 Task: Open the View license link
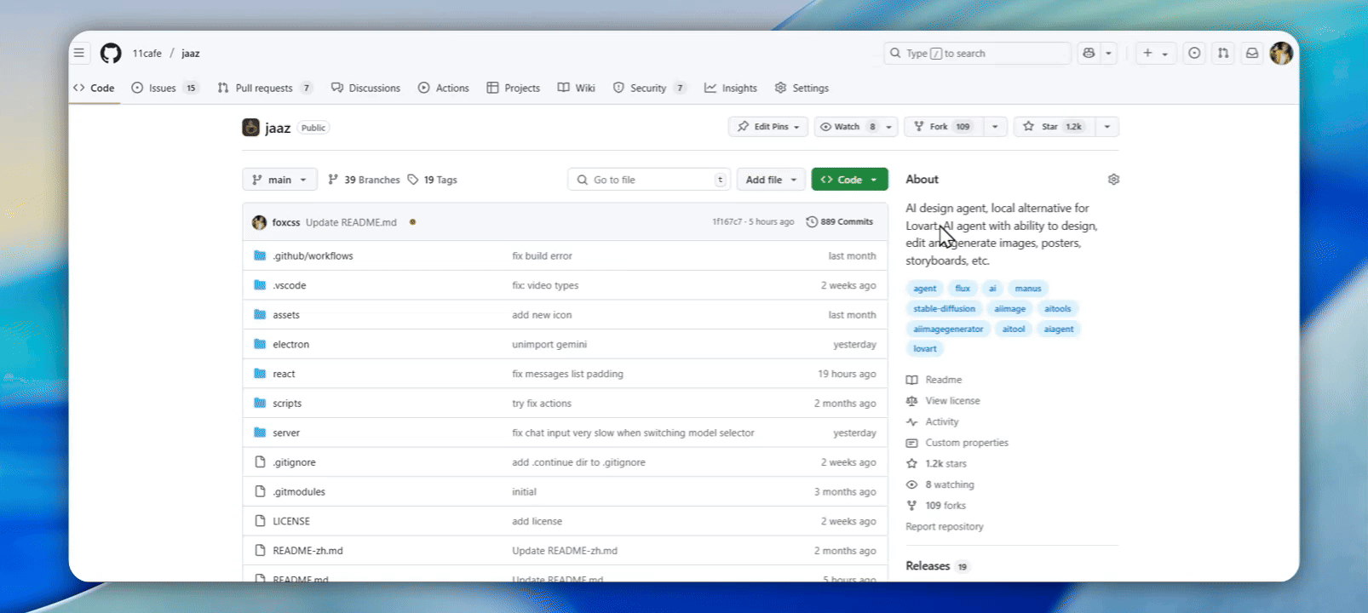[943, 401]
